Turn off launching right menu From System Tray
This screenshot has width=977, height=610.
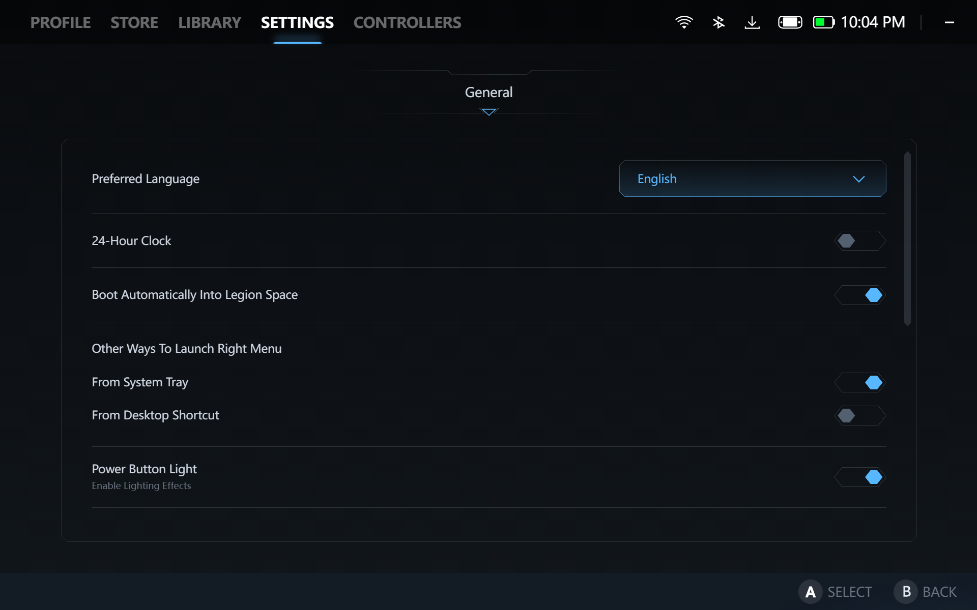click(860, 382)
